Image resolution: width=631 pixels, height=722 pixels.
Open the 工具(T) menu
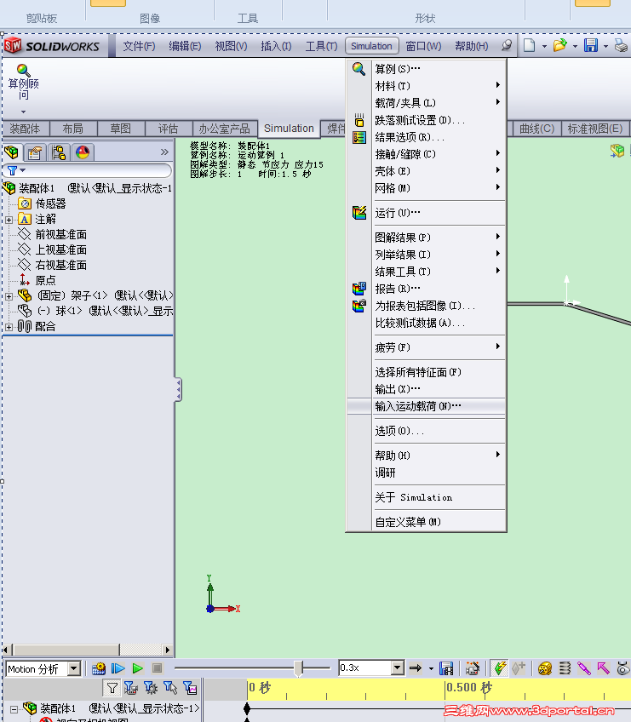click(x=321, y=46)
